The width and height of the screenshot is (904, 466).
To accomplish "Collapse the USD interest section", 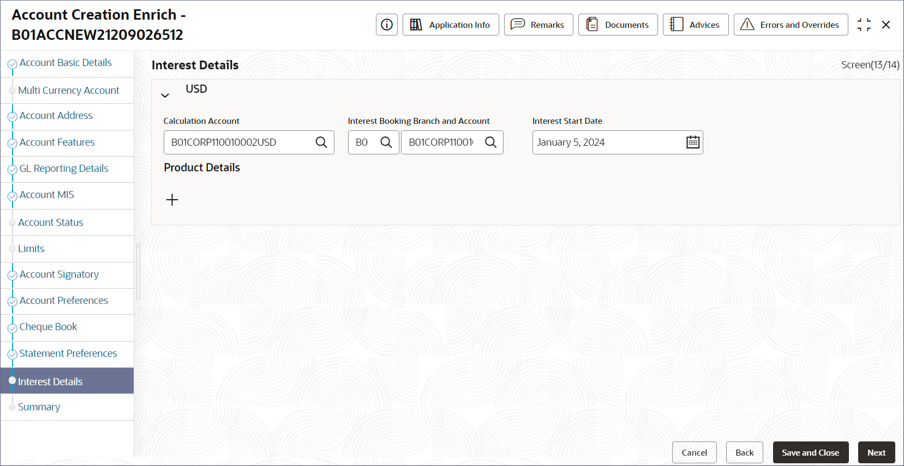I will click(x=165, y=95).
